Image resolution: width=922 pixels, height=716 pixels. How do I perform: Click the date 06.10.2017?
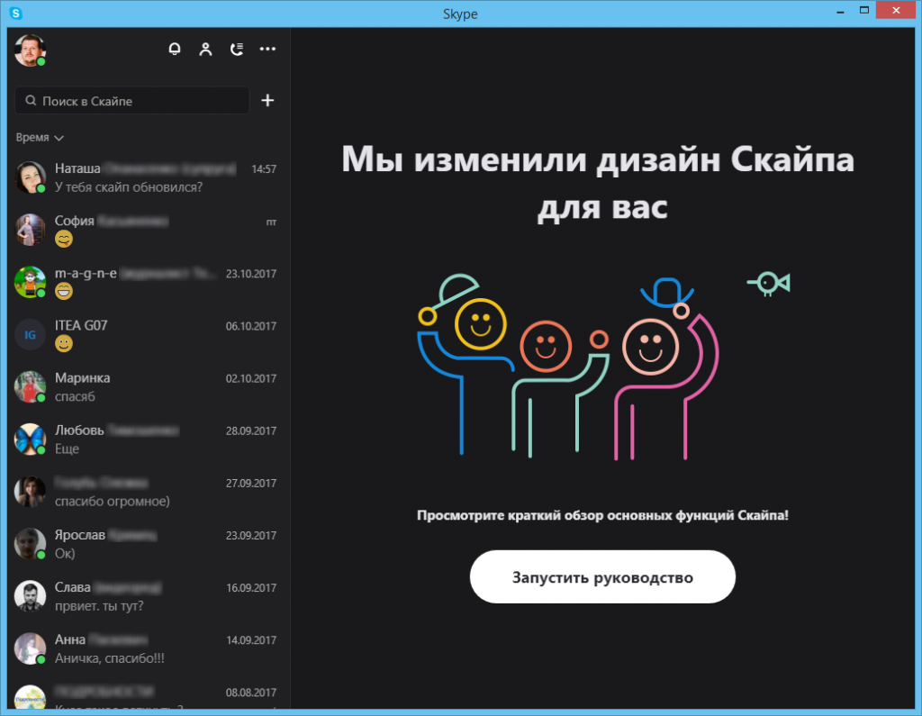[251, 326]
